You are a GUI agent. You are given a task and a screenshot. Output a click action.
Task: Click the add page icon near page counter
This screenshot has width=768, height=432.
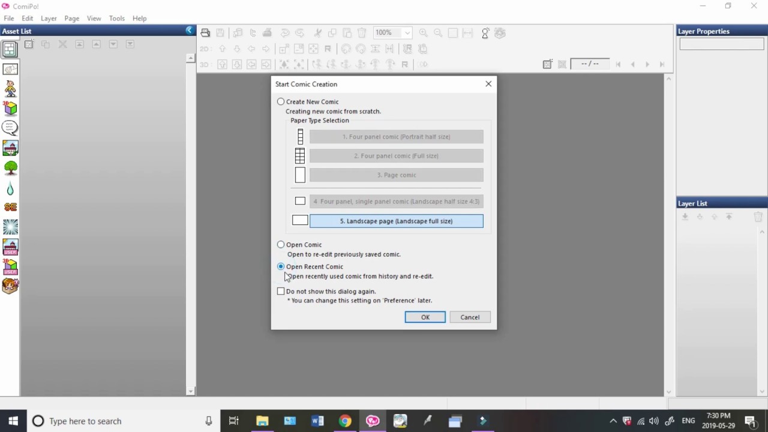click(547, 64)
